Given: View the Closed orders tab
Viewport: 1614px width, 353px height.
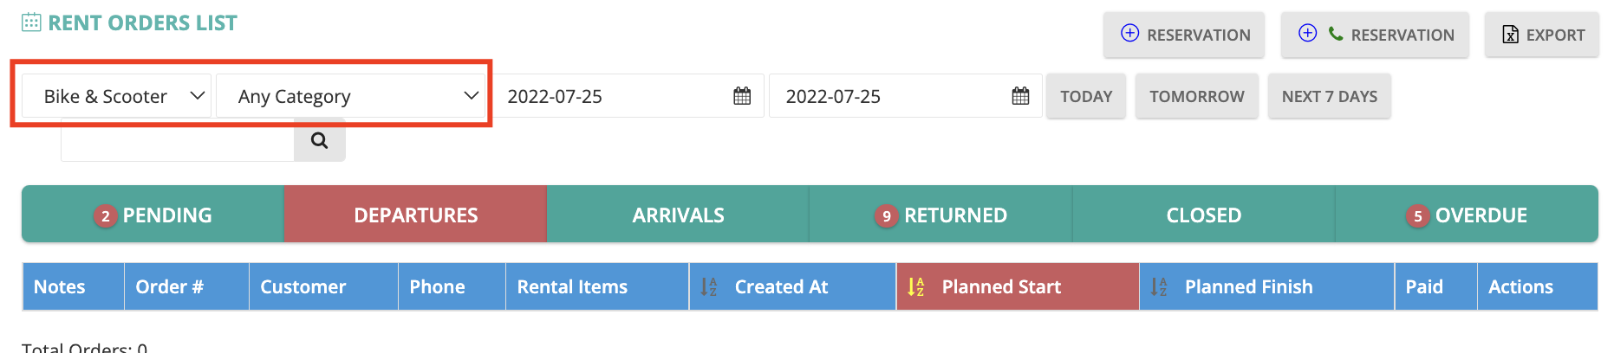Looking at the screenshot, I should 1203,215.
